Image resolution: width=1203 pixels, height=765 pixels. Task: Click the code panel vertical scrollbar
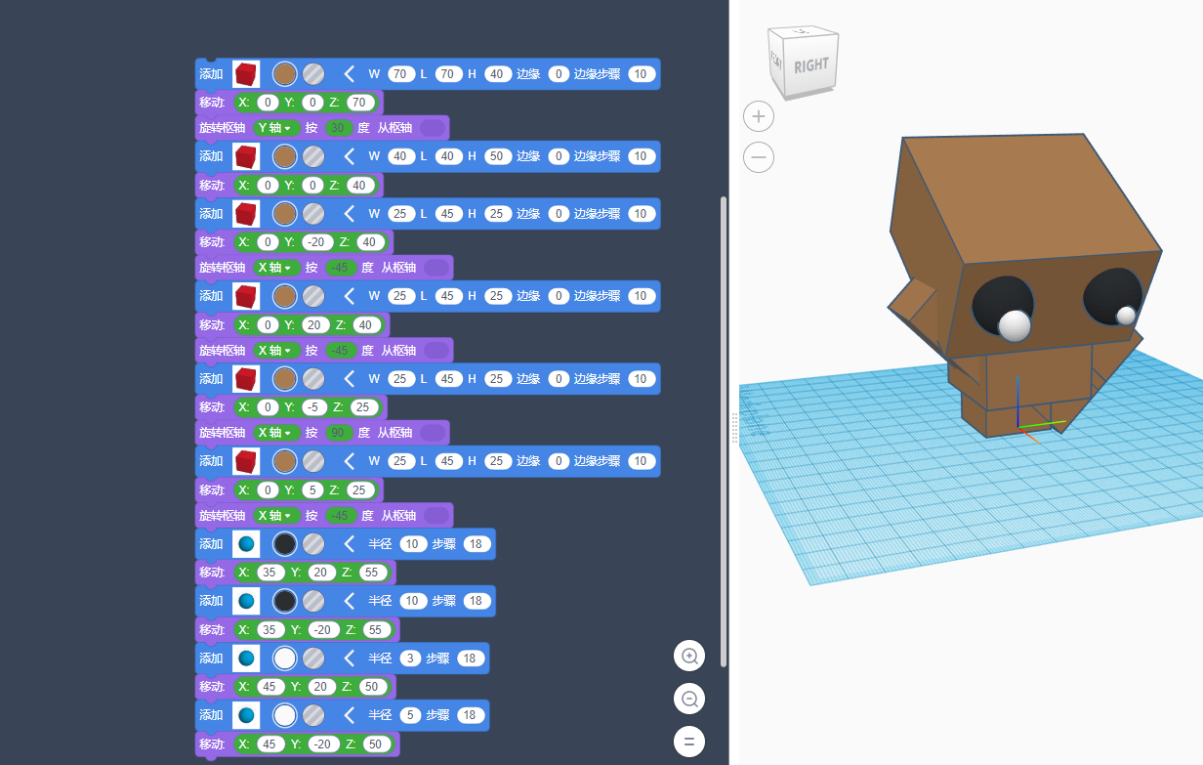724,430
